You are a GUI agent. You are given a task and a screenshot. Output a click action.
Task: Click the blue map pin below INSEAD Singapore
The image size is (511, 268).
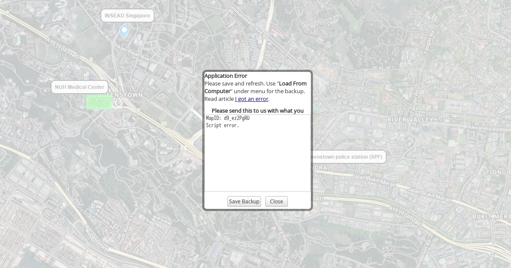click(x=124, y=31)
